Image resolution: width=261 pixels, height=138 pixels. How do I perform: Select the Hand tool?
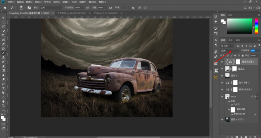point(3,101)
